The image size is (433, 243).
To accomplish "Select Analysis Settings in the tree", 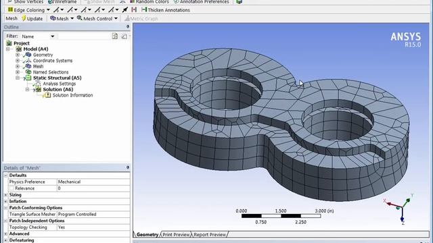I will point(59,84).
